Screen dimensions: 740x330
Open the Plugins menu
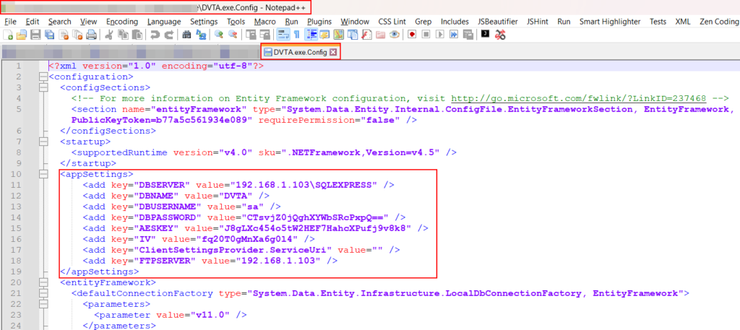(x=319, y=22)
